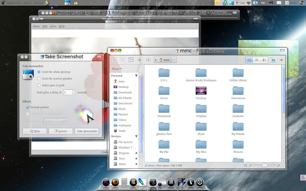This screenshot has width=306, height=191.
Task: Adjust the zoom slider in File Browser status bar
Action: [x=265, y=165]
